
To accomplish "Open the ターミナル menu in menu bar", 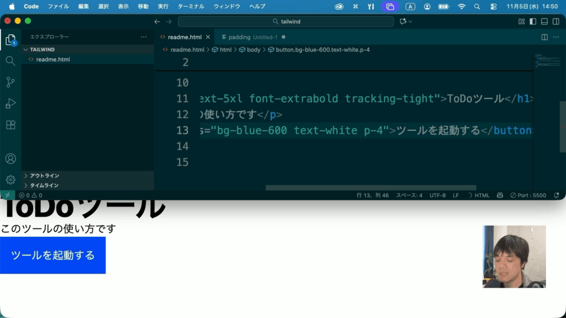I will tap(191, 7).
